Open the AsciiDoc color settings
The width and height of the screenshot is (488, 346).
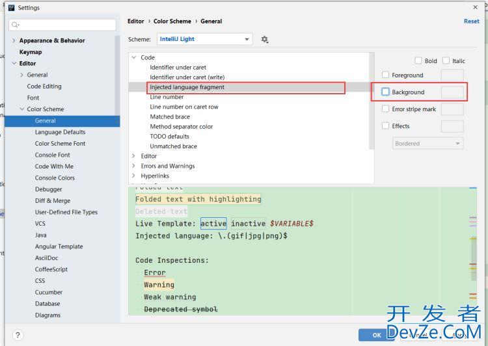pyautogui.click(x=46, y=258)
